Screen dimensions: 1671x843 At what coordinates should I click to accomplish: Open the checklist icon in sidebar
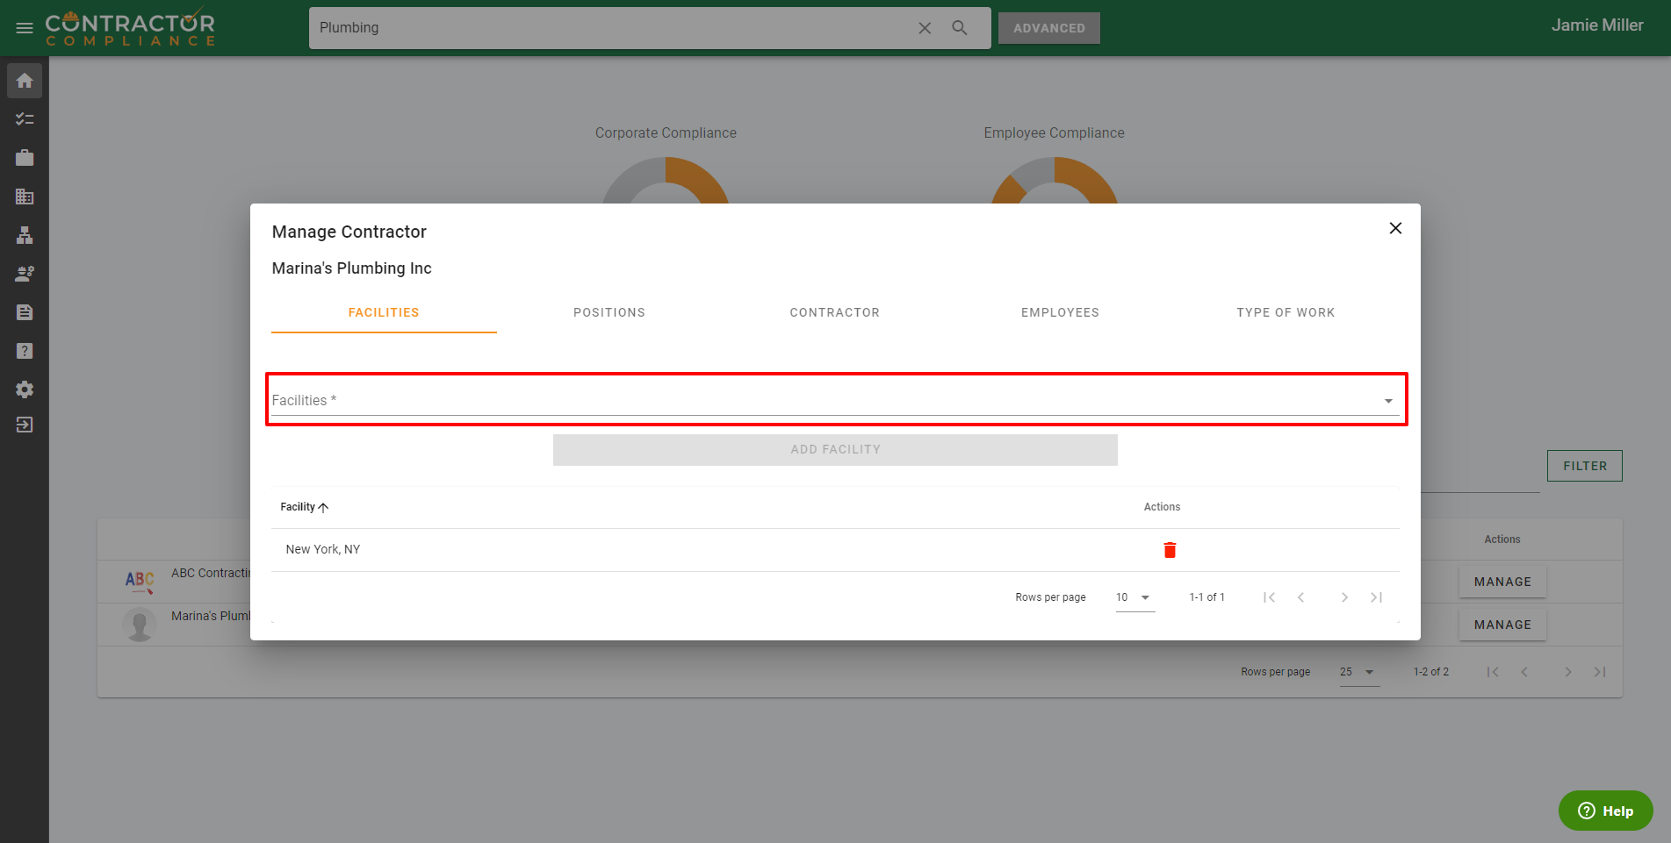[25, 119]
